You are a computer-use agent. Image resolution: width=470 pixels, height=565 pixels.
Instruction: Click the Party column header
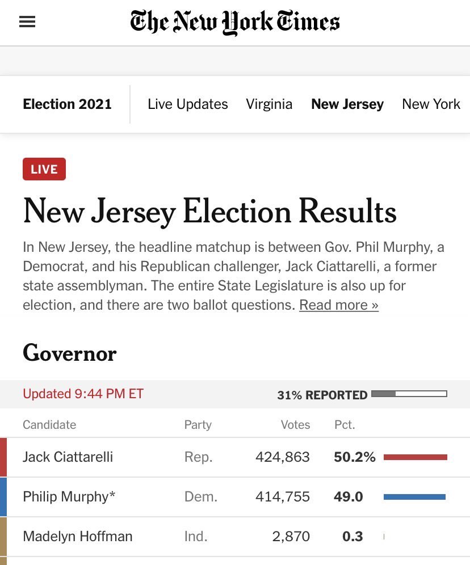tap(198, 424)
